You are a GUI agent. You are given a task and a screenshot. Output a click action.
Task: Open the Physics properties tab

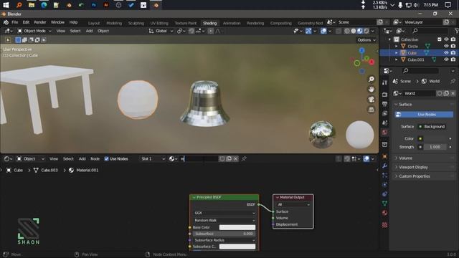coord(384,185)
